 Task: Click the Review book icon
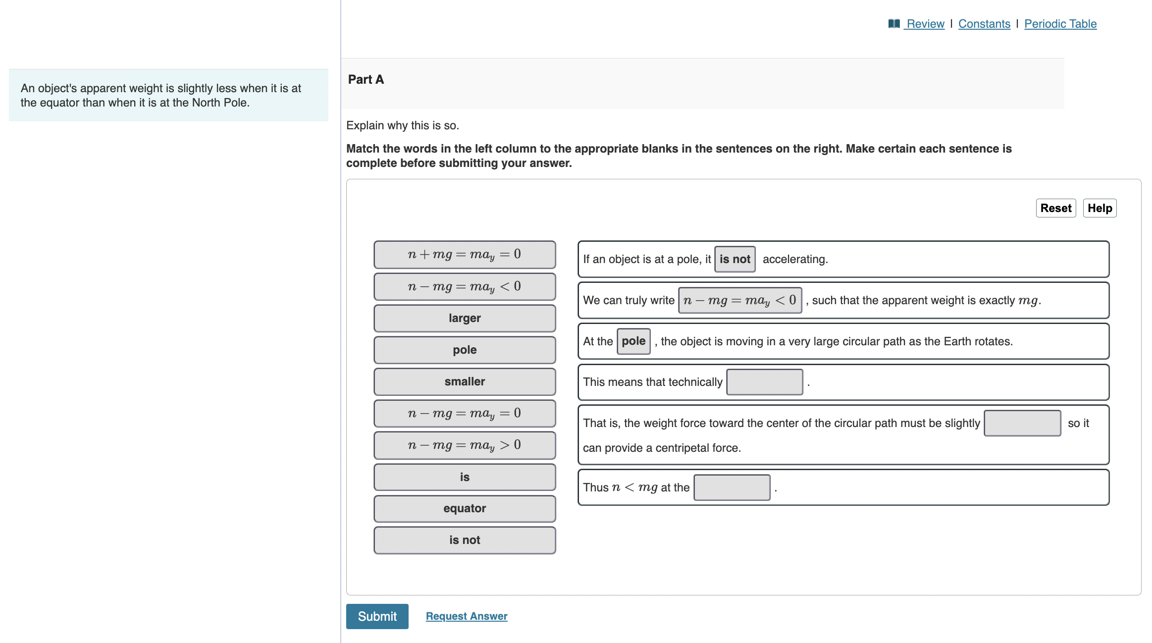click(894, 23)
